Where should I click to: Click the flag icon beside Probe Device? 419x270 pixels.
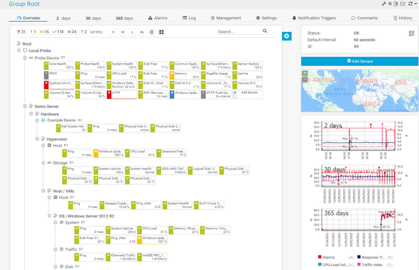[x=65, y=58]
